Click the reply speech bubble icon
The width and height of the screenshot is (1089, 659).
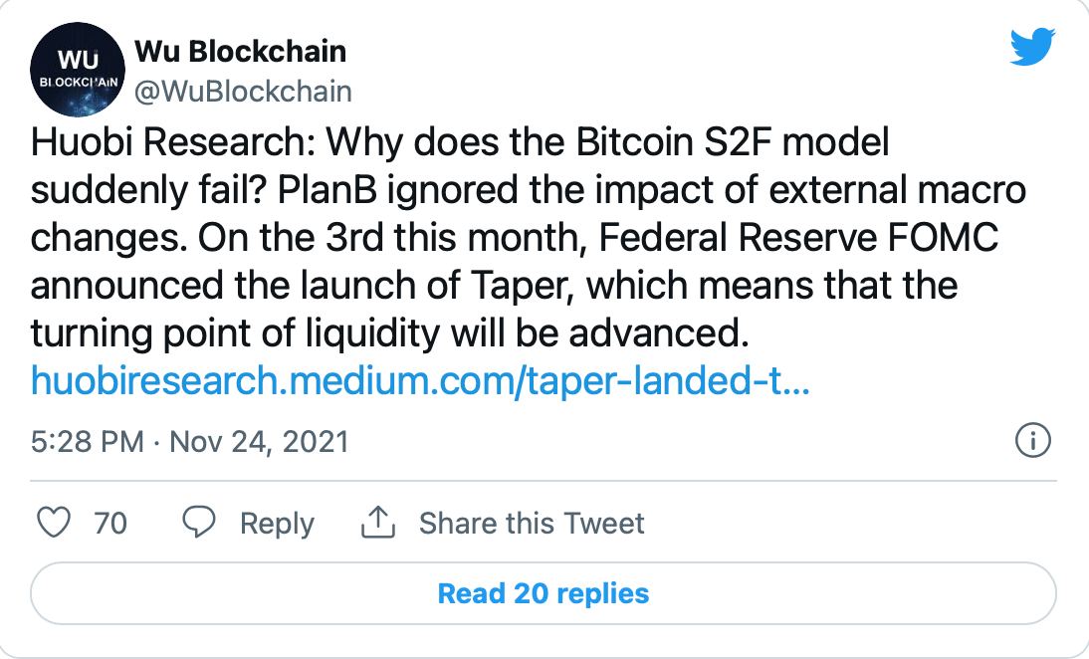click(x=201, y=523)
